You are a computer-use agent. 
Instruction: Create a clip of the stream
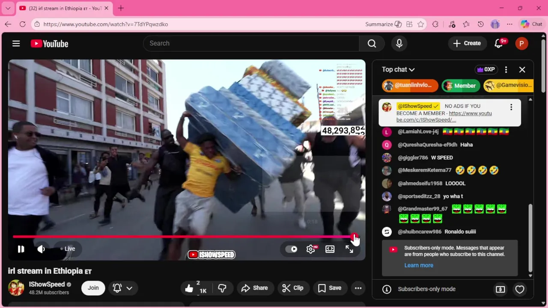tap(293, 288)
